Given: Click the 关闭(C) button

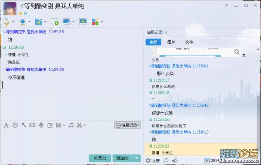Looking at the screenshot, I should (x=100, y=158).
